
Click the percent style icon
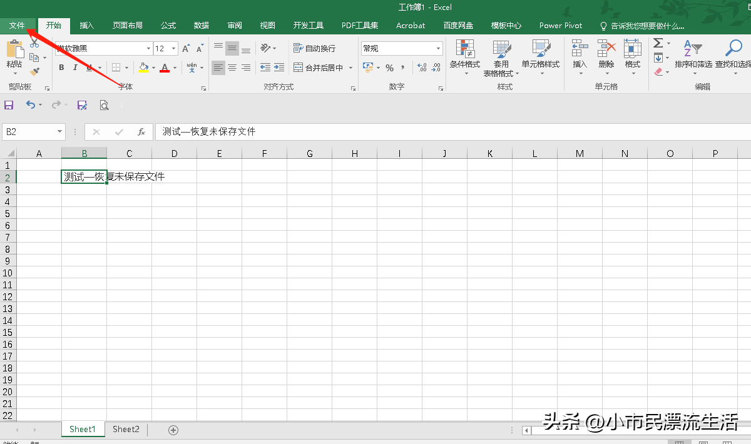[389, 68]
